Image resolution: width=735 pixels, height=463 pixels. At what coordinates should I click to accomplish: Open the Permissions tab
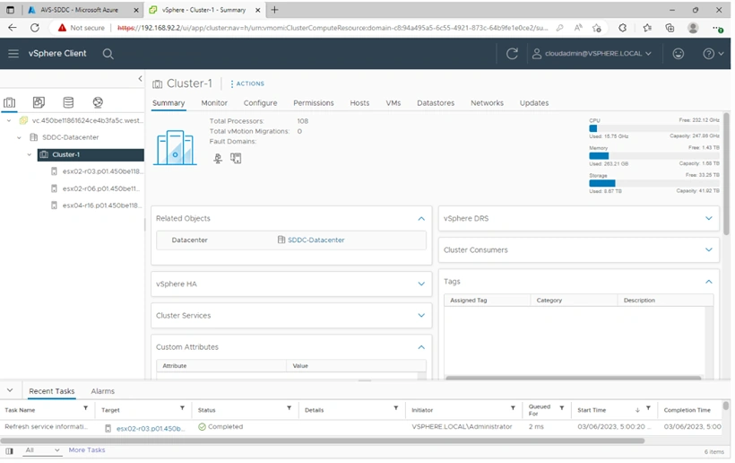coord(314,102)
